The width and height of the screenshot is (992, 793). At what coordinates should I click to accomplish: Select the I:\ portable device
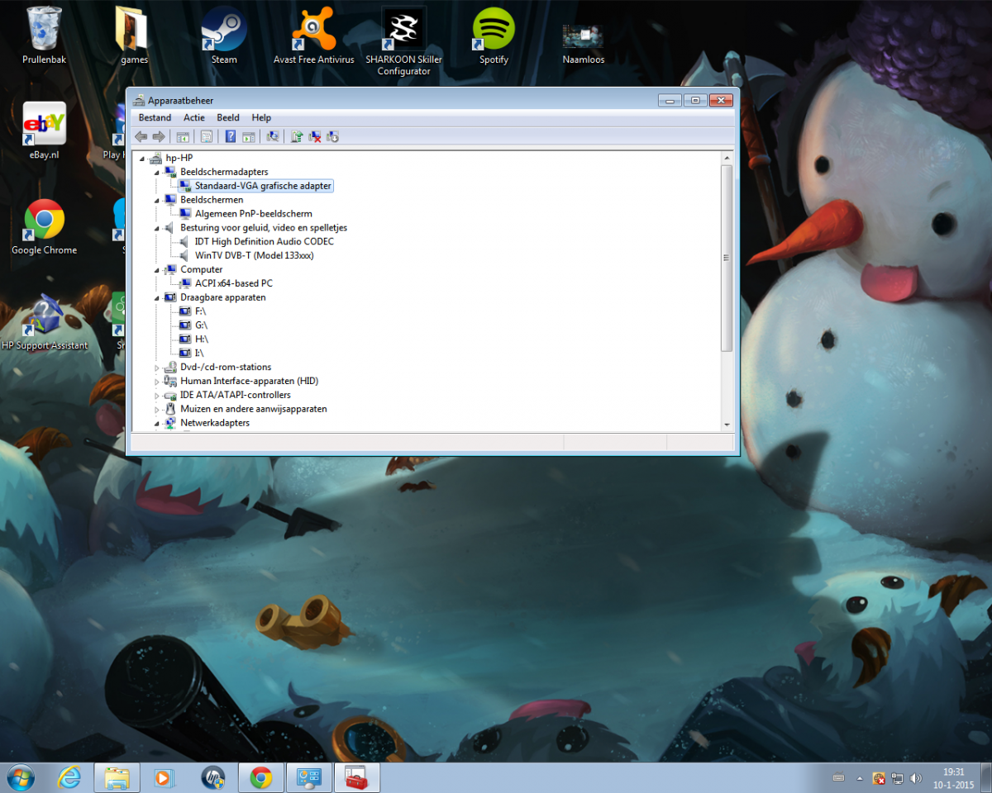(199, 354)
